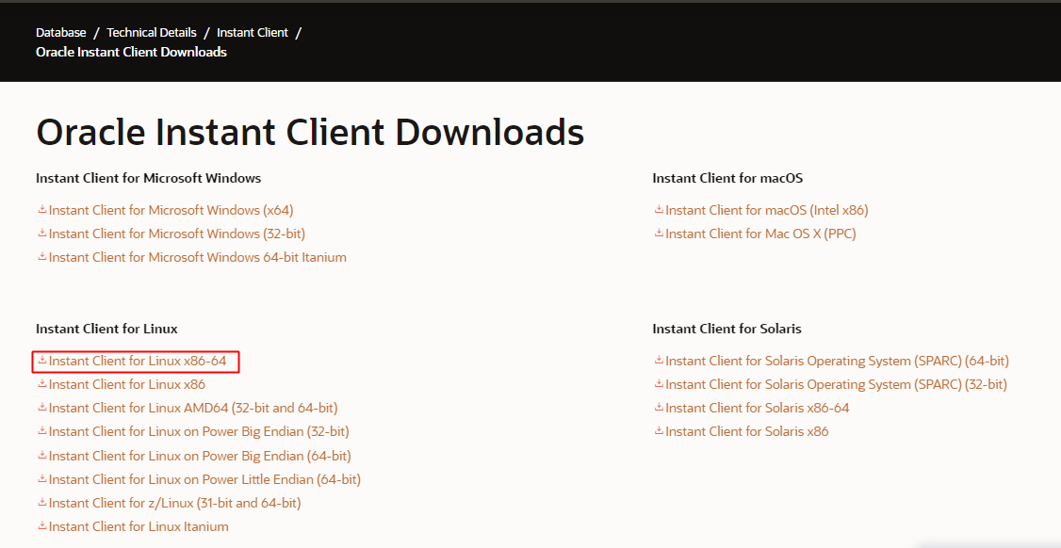Screen dimensions: 1061x548
Task: Open Instant Client for Linux AMD64 link
Action: [x=193, y=408]
